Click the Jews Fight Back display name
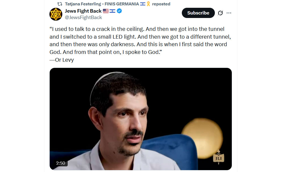The width and height of the screenshot is (282, 172). point(83,11)
